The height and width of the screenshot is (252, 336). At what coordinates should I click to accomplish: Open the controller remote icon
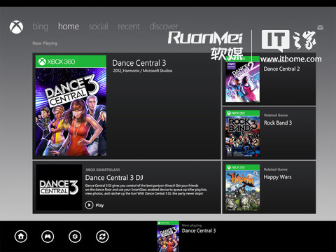(x=48, y=237)
